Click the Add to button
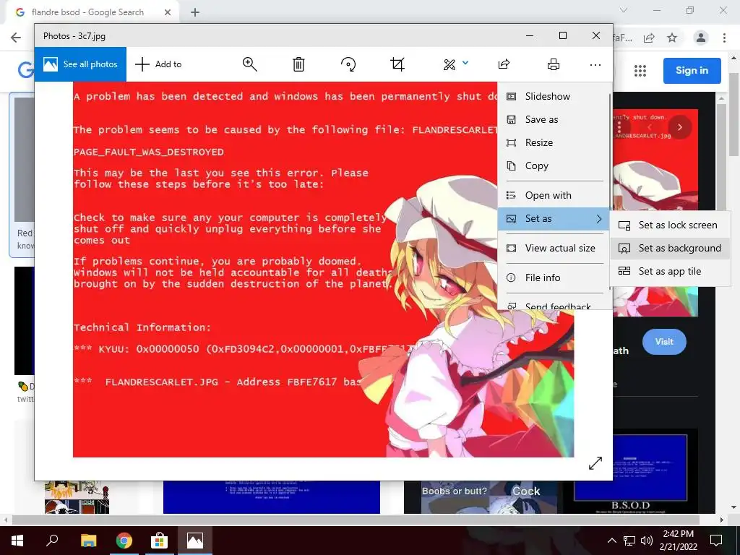The image size is (740, 555). pos(158,64)
